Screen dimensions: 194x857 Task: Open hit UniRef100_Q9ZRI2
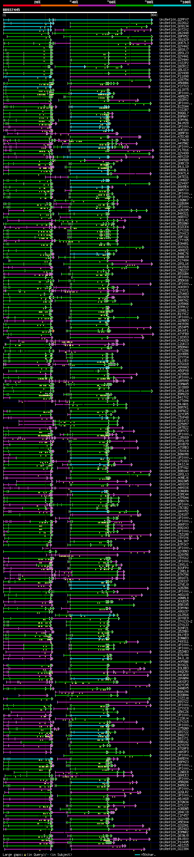[174, 67]
